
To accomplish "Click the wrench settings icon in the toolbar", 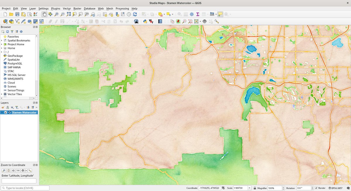I will [216, 21].
